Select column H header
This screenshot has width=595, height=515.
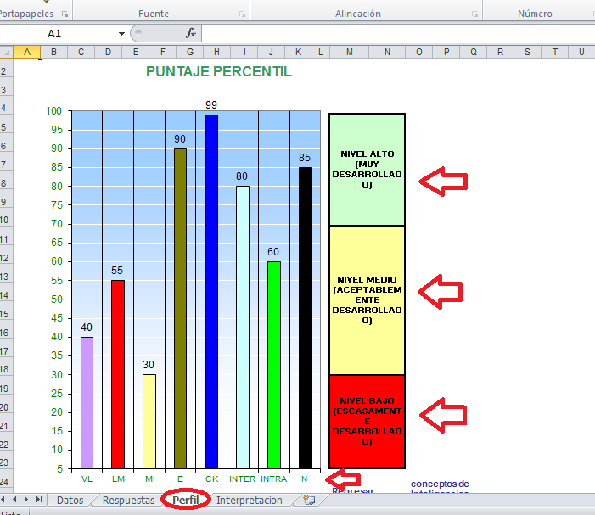(216, 53)
